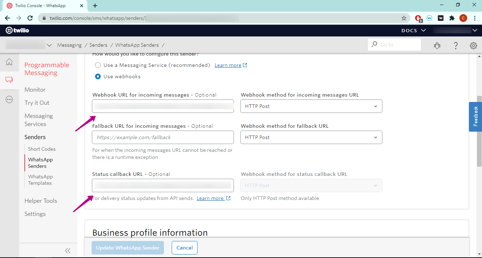This screenshot has width=482, height=258.
Task: Expand the project selector chevron
Action: [x=49, y=45]
